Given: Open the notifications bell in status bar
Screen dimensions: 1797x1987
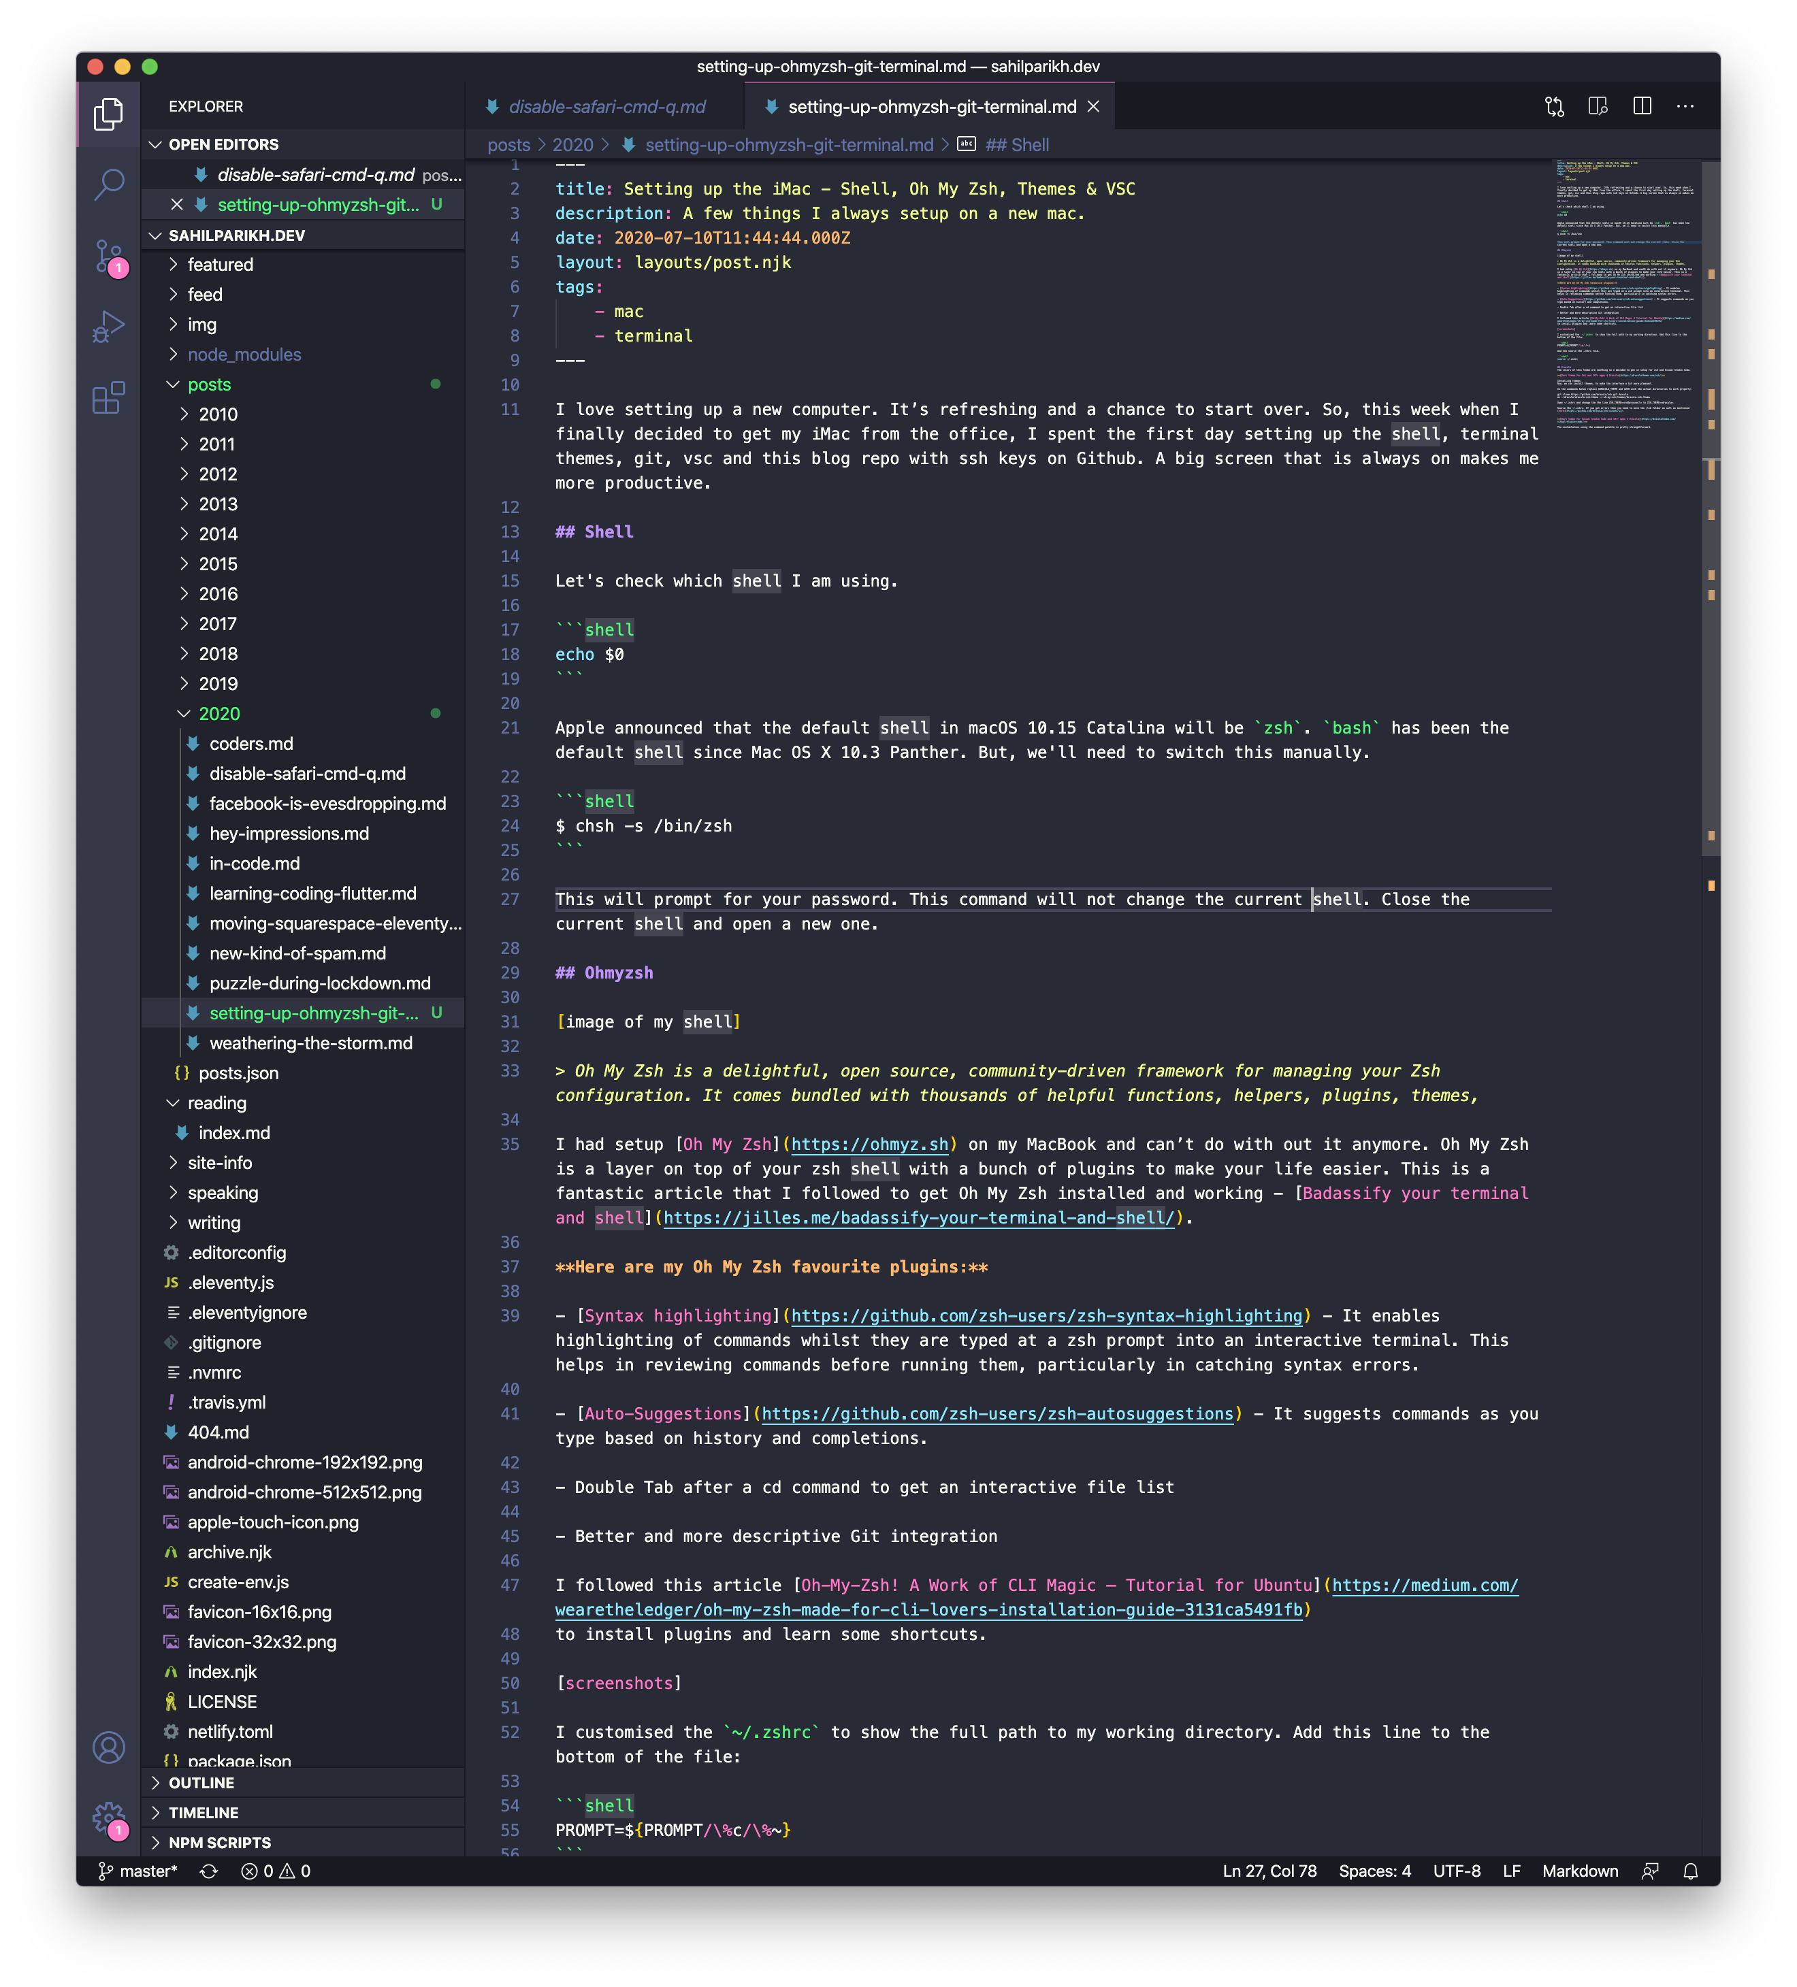Looking at the screenshot, I should 1691,1871.
